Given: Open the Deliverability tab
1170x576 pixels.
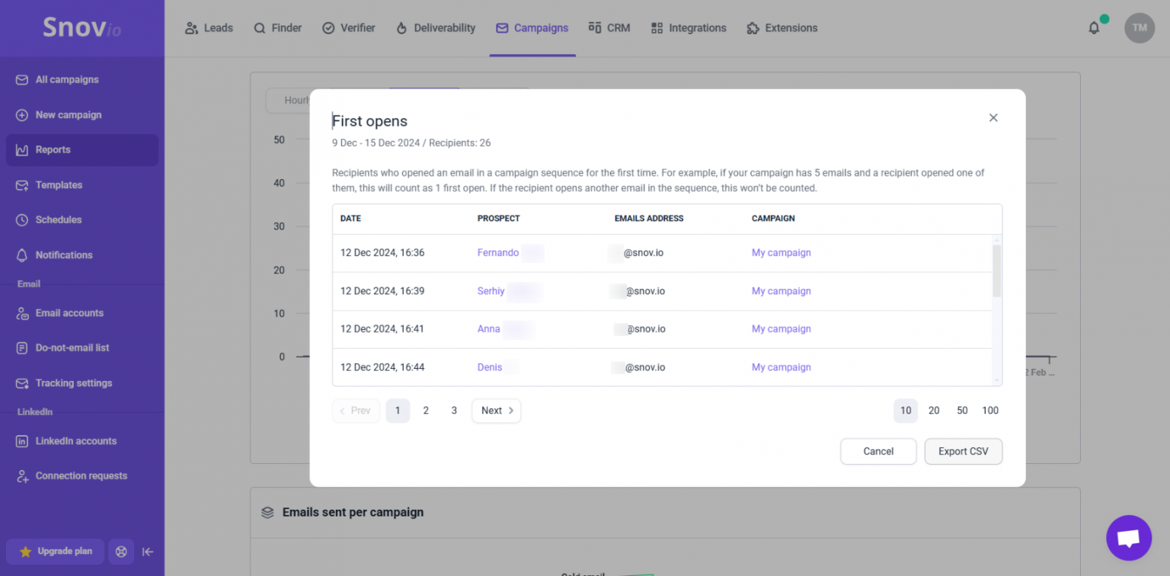Looking at the screenshot, I should point(436,28).
